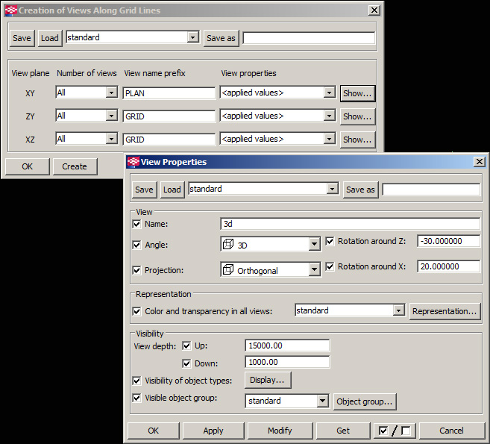Open the standard settings dropdown in Creation of Views
Image resolution: width=490 pixels, height=444 pixels.
click(x=193, y=37)
